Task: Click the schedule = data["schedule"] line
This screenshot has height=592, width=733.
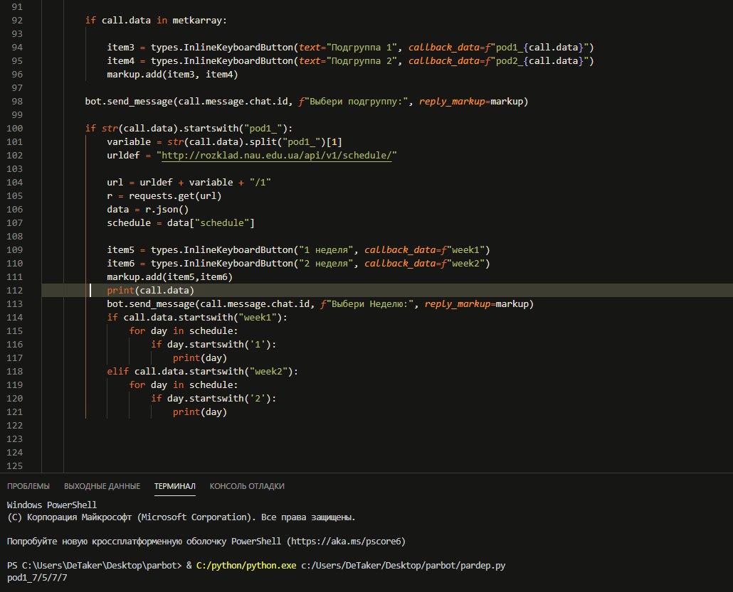Action: (x=181, y=222)
